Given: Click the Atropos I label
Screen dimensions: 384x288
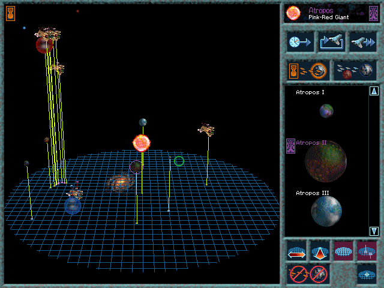Looking at the screenshot, I should (x=310, y=92).
